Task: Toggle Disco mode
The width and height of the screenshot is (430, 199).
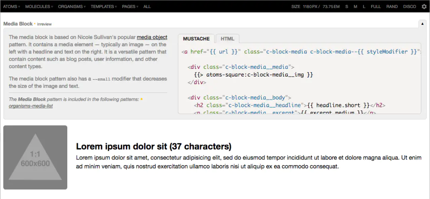Action: 409,6
